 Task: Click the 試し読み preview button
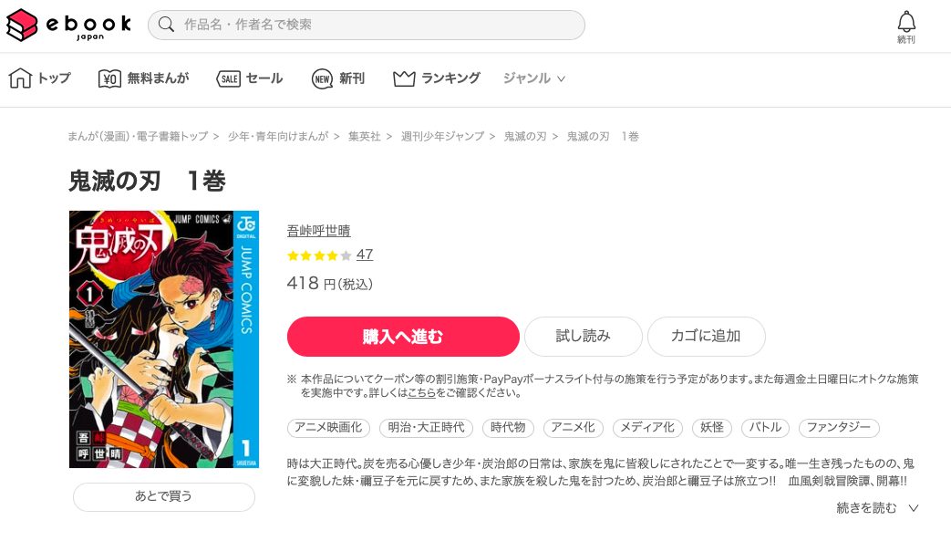pos(583,337)
